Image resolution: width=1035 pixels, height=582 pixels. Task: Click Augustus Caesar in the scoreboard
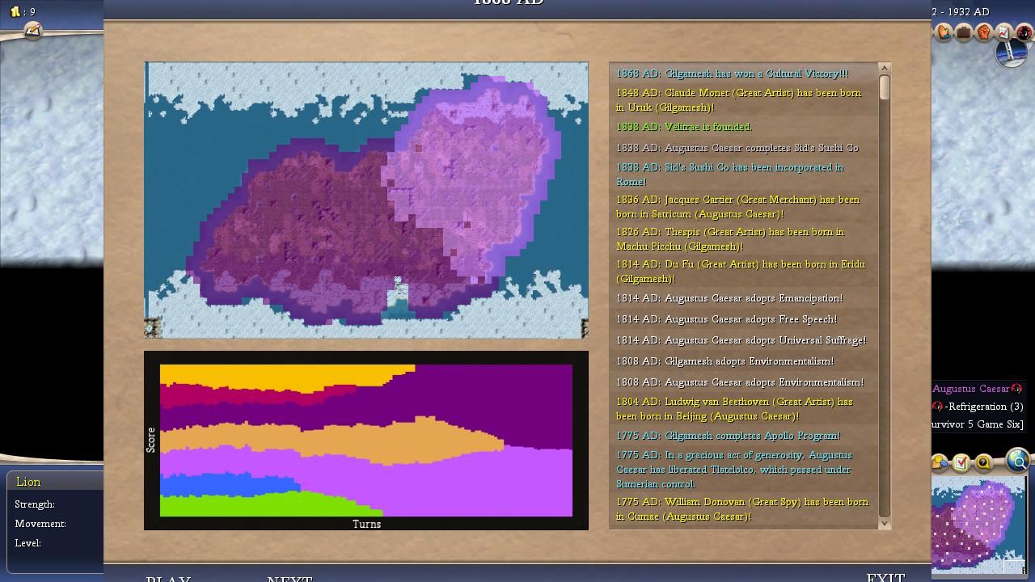[x=971, y=389]
